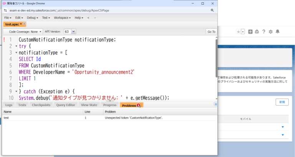The width and height of the screenshot is (295, 157).
Task: Open first row dropdown arrow in Salesforce list
Action: click(283, 127)
